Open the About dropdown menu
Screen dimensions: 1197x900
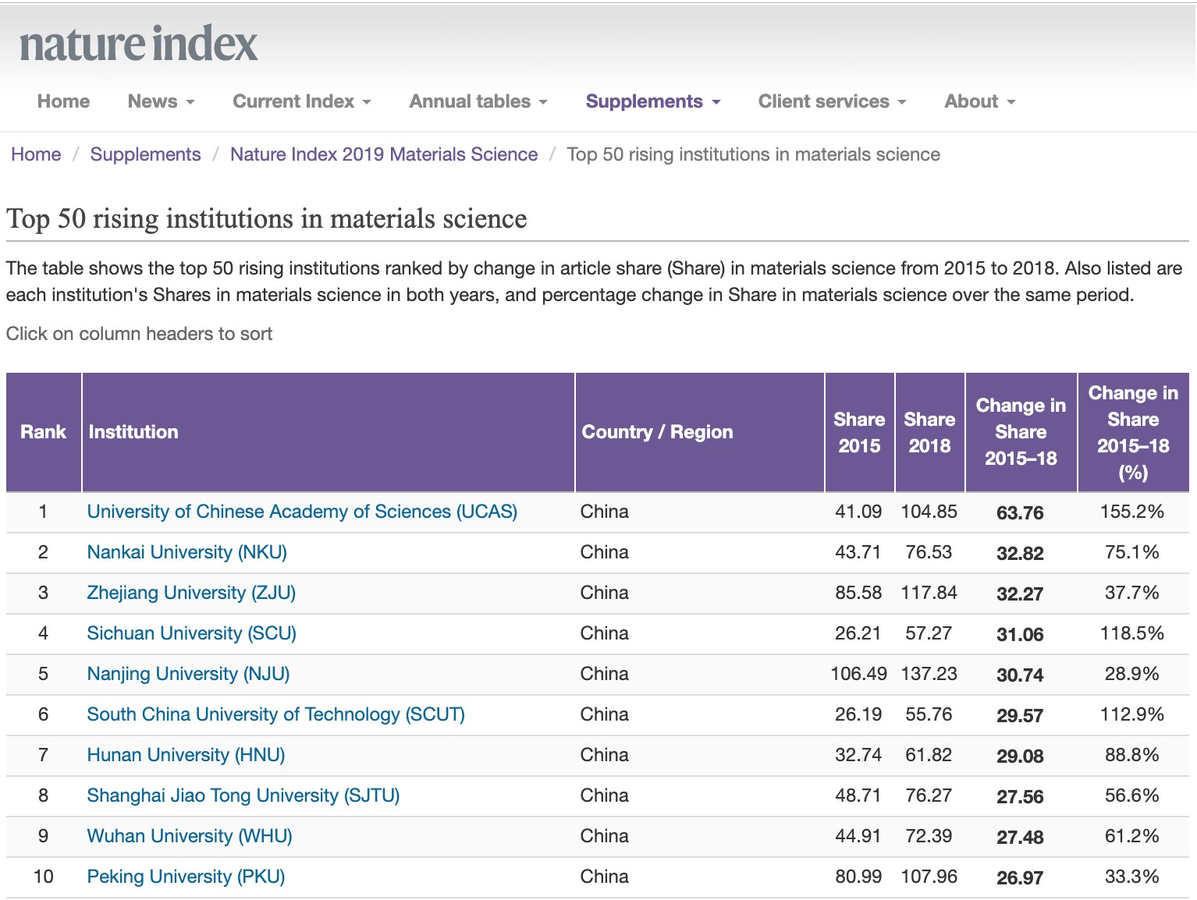[x=980, y=101]
